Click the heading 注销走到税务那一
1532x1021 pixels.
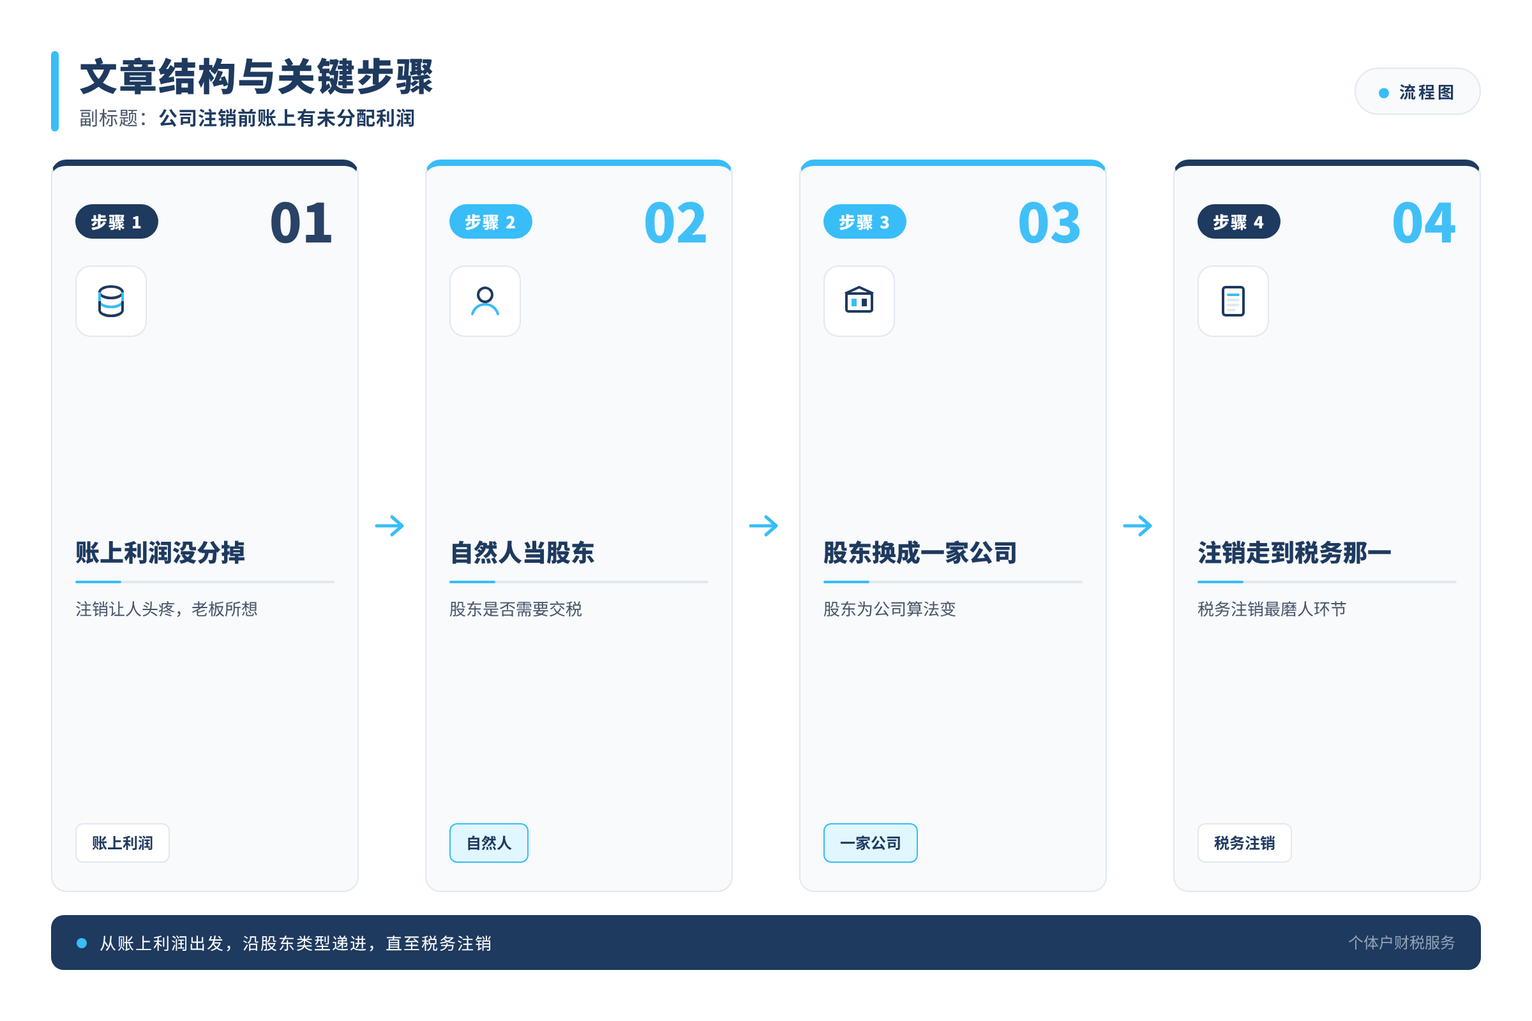point(1295,553)
